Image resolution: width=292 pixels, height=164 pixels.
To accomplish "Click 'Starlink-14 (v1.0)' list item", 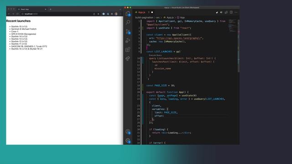I will pyautogui.click(x=19, y=36).
